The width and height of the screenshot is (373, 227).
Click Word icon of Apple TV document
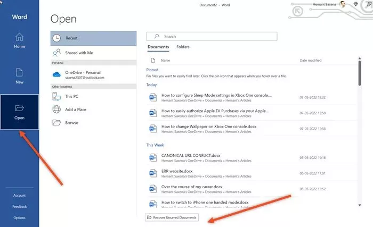[153, 113]
